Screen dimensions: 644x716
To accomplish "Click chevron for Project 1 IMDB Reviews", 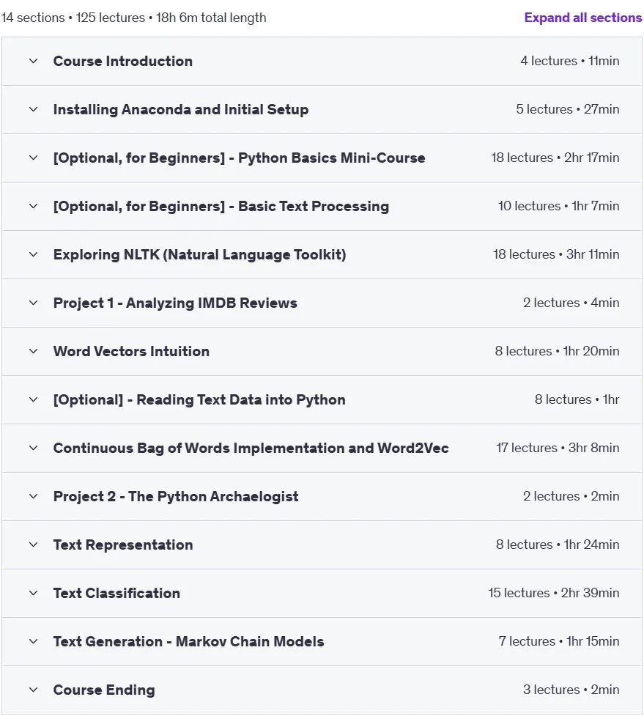I will click(33, 303).
